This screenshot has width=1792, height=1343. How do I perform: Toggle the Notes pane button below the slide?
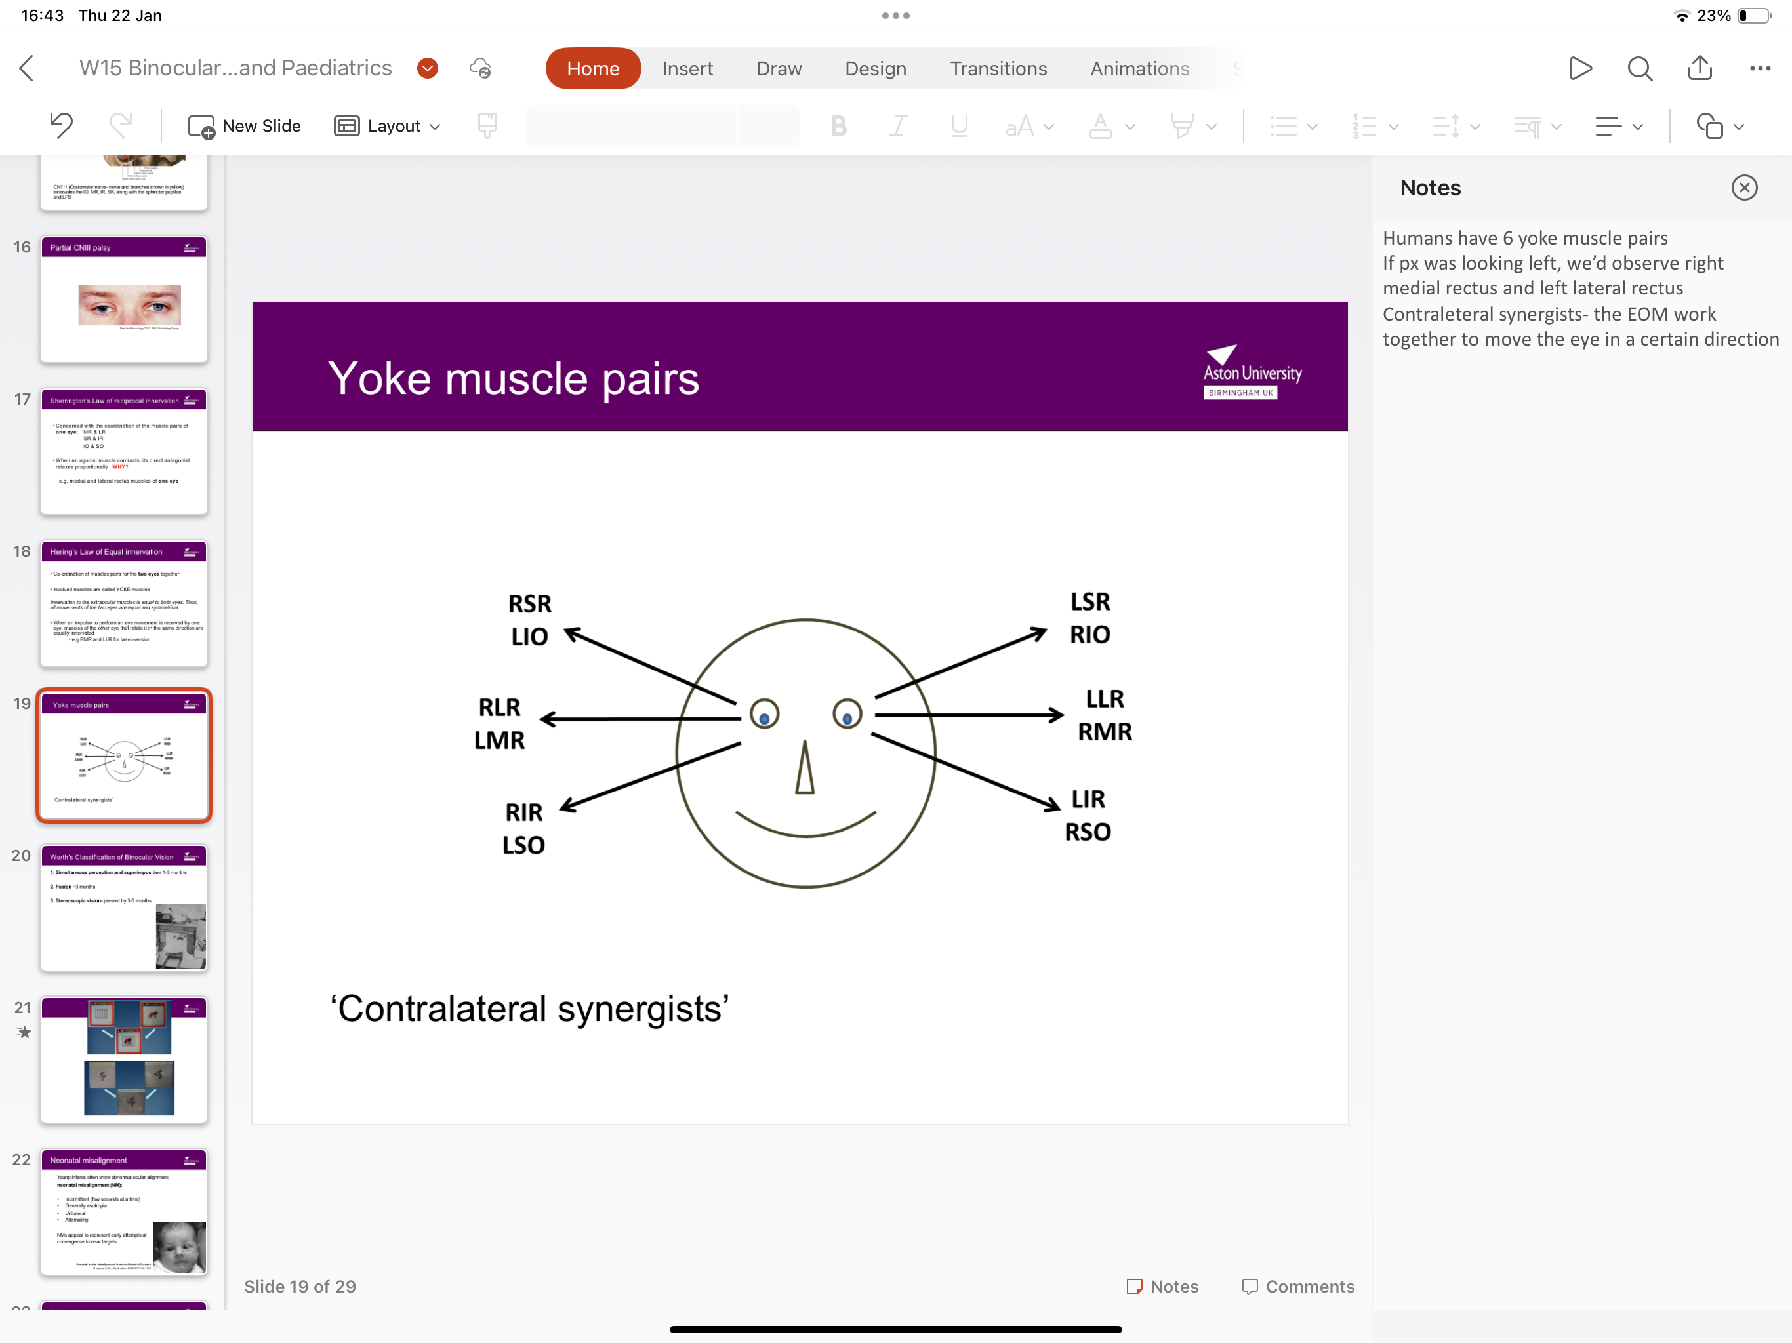pos(1162,1285)
